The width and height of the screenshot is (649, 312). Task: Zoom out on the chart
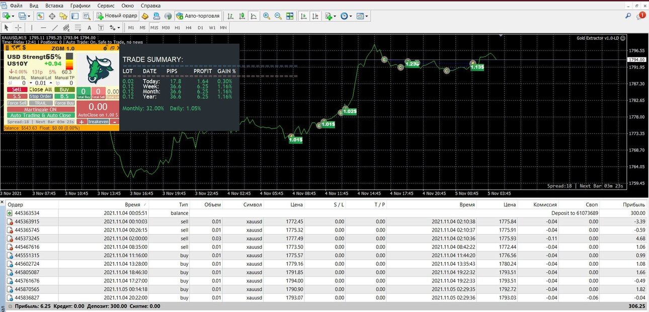coord(278,16)
